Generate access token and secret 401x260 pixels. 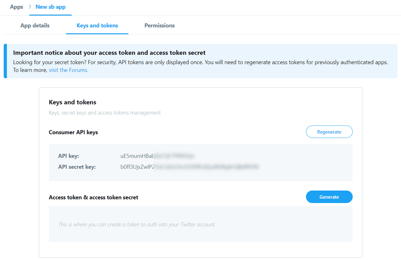tap(329, 197)
